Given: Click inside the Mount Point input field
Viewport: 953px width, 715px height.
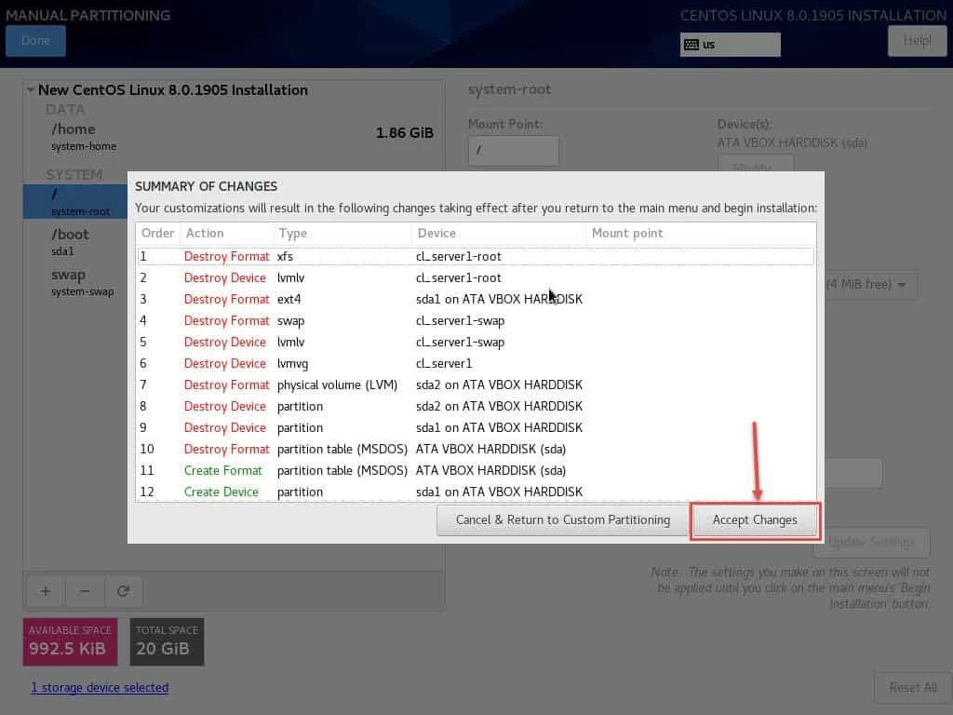Looking at the screenshot, I should [x=513, y=150].
